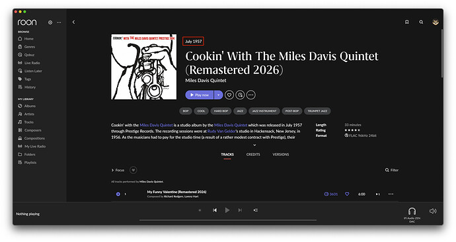Click the July 1957 release date

[194, 41]
